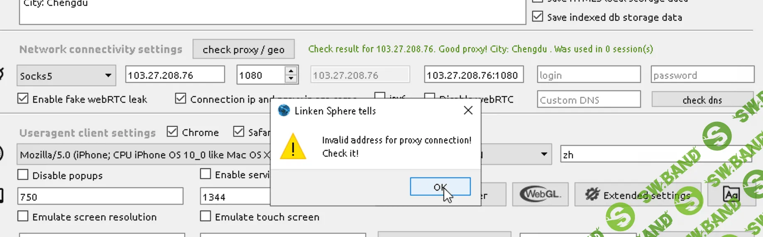Click OK in the warning dialog
The height and width of the screenshot is (237, 763).
(440, 187)
